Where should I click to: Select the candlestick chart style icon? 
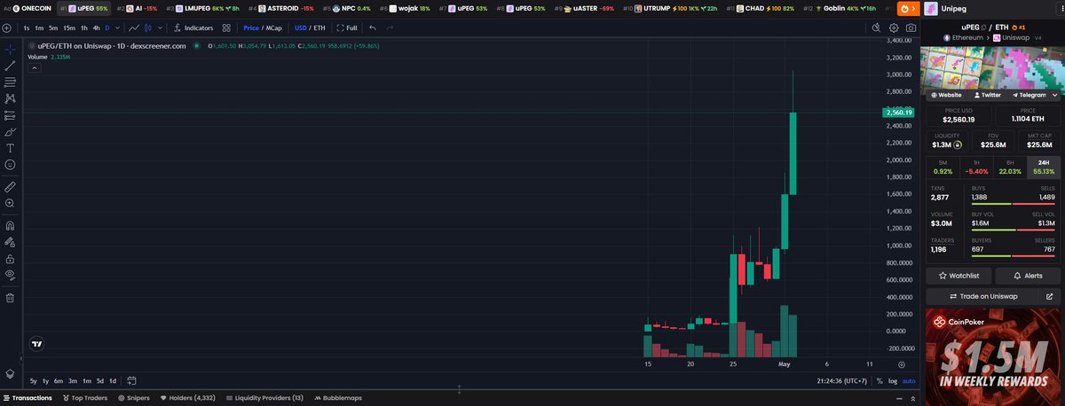(x=148, y=27)
